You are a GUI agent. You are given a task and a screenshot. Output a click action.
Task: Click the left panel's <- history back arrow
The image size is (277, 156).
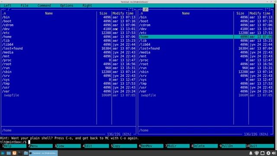click(x=4, y=10)
